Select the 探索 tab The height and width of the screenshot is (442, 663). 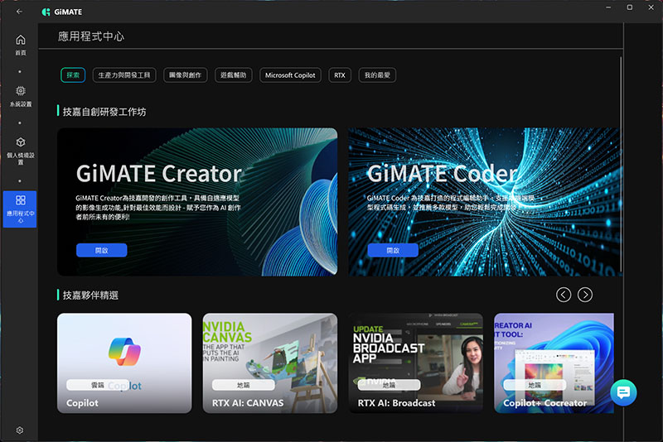(73, 75)
